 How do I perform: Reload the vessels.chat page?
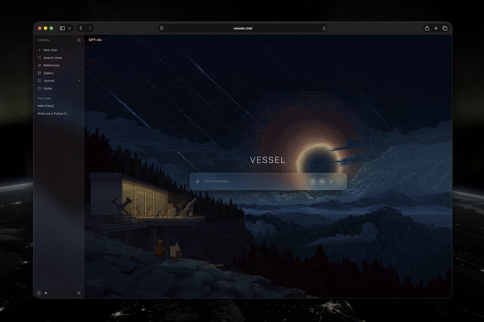[324, 28]
